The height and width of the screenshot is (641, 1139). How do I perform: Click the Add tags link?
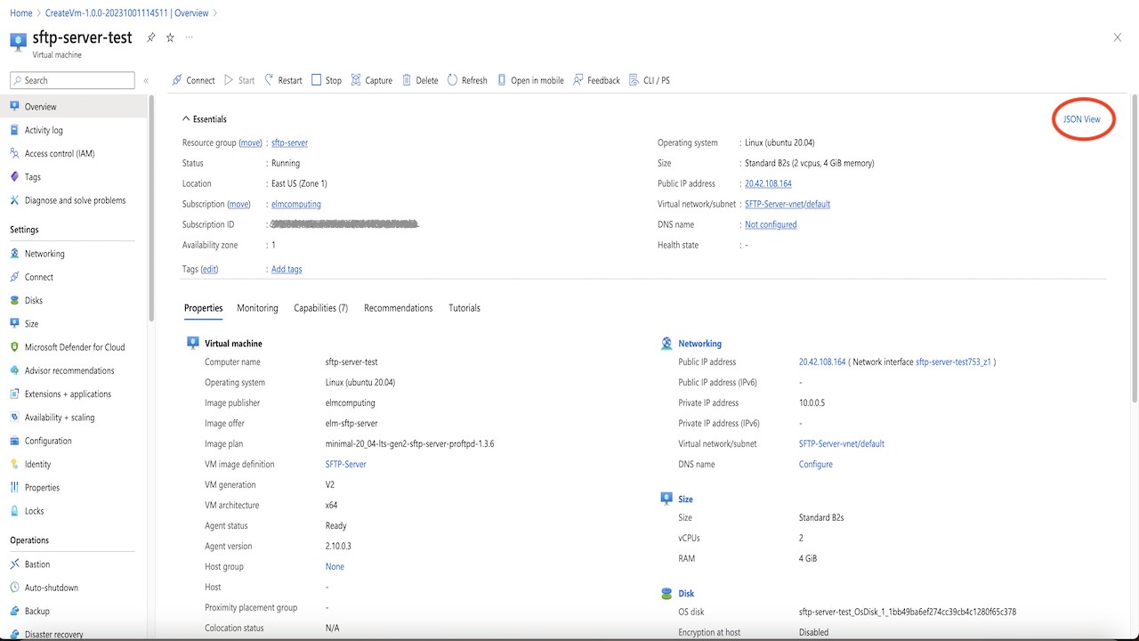[287, 269]
